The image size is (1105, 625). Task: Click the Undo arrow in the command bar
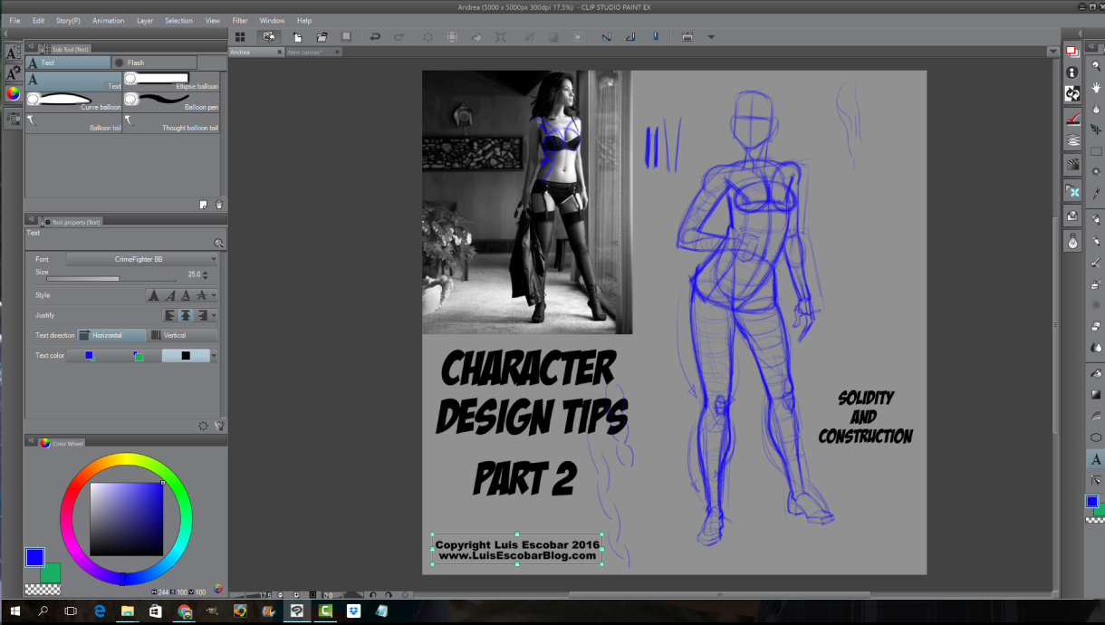click(375, 37)
